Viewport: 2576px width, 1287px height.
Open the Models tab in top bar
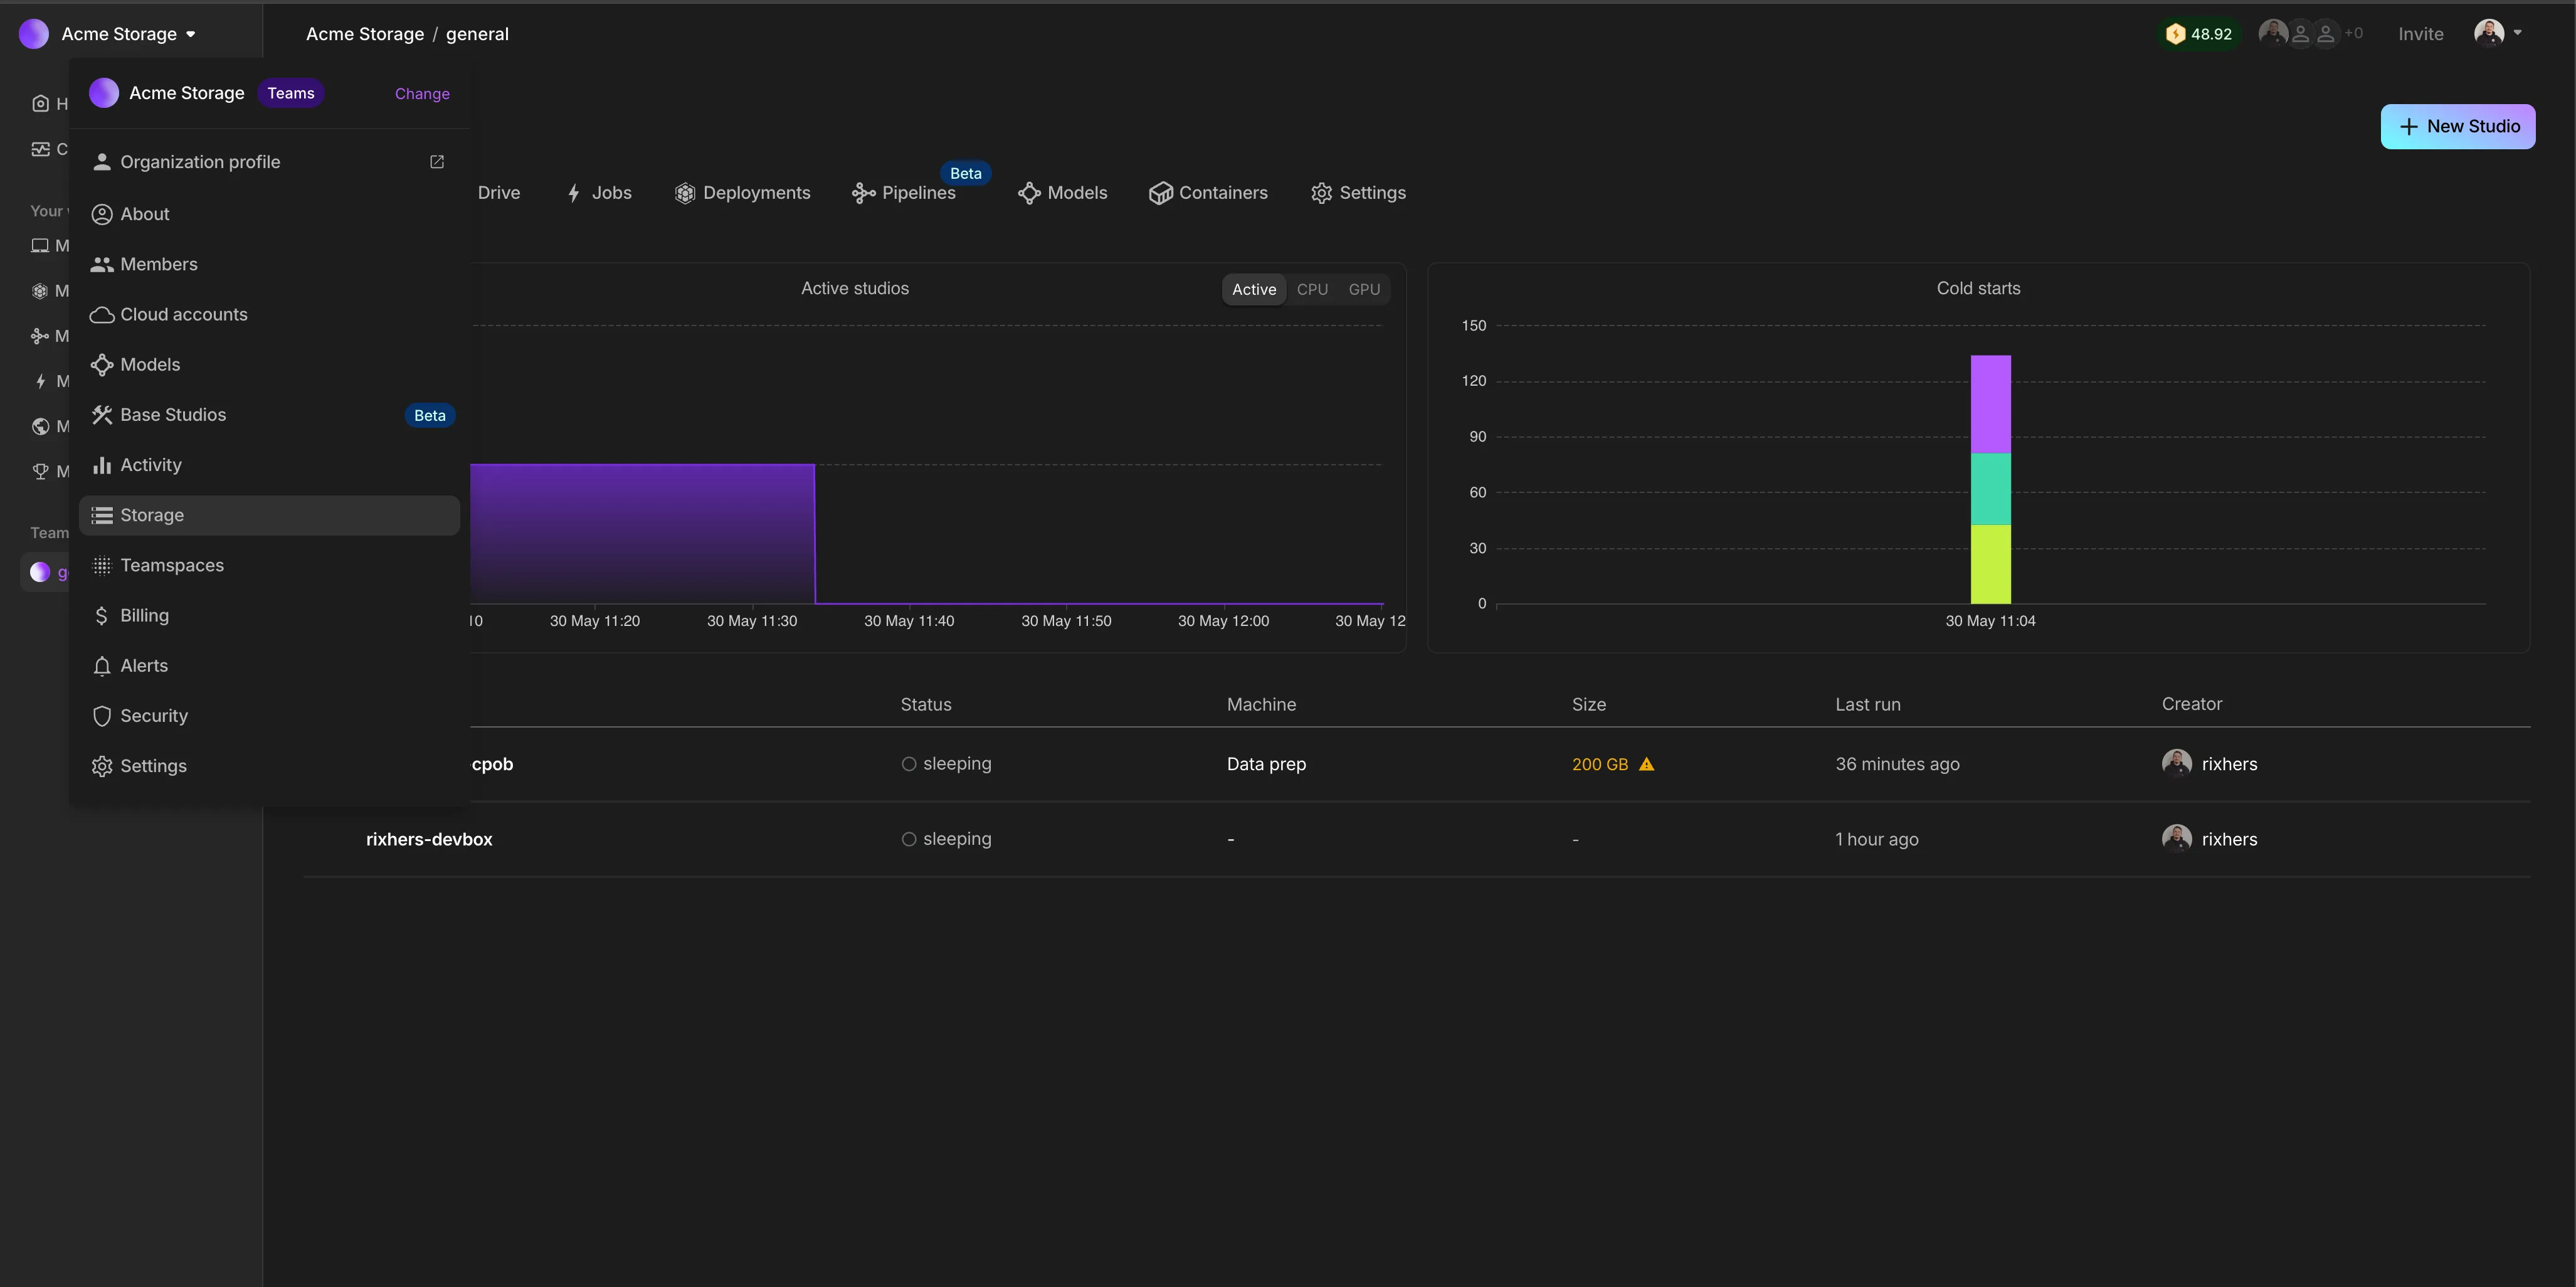pyautogui.click(x=1062, y=193)
